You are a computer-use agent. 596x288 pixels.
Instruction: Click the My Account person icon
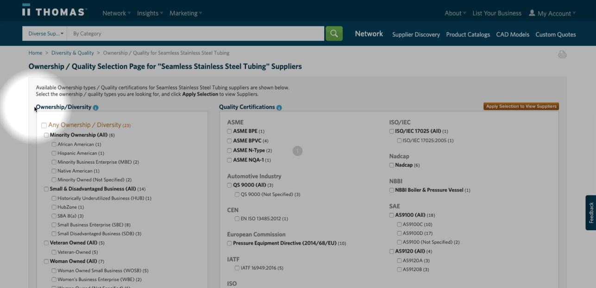pos(532,13)
